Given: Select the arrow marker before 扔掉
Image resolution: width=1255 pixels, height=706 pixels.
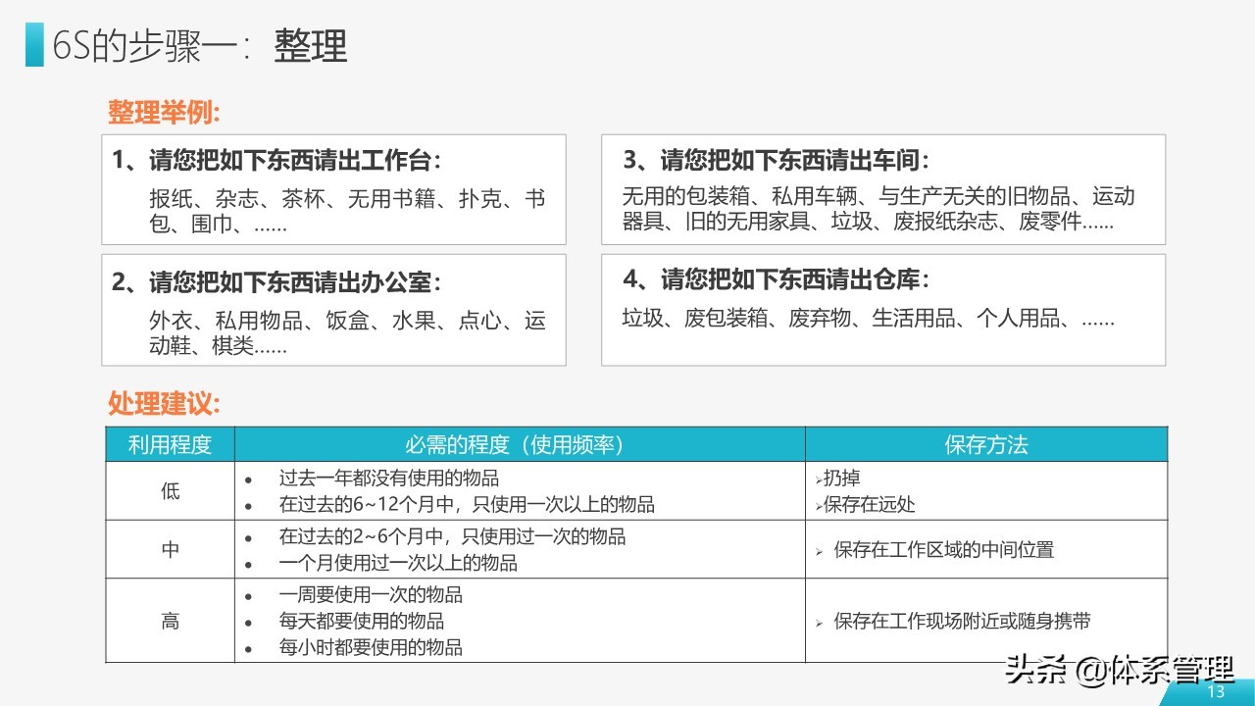Looking at the screenshot, I should [820, 478].
